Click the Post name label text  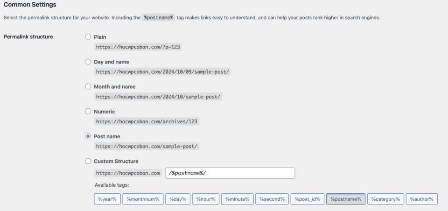coord(107,136)
